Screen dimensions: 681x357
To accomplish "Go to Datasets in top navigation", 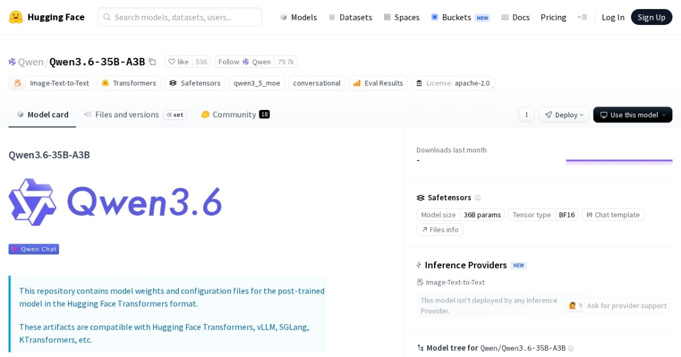I will click(350, 17).
